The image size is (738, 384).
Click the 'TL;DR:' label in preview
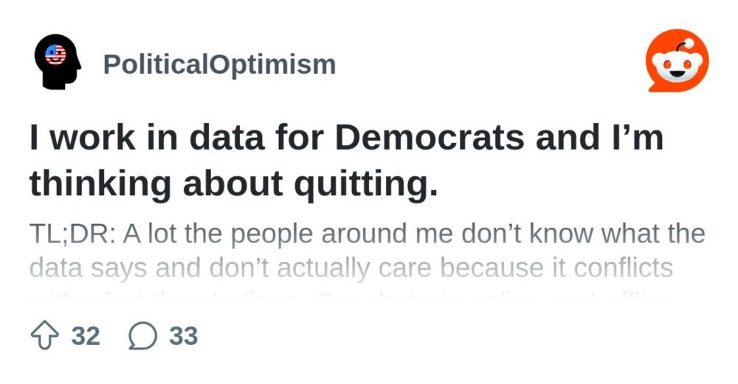(x=72, y=234)
